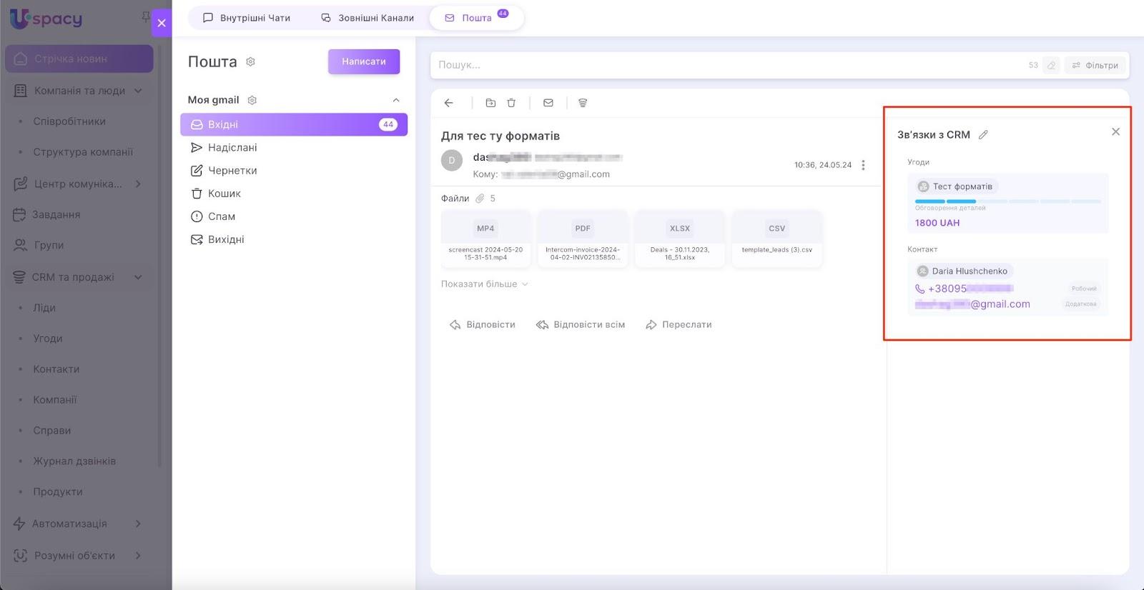
Task: Open the XLSX Deals attachment
Action: (x=680, y=239)
